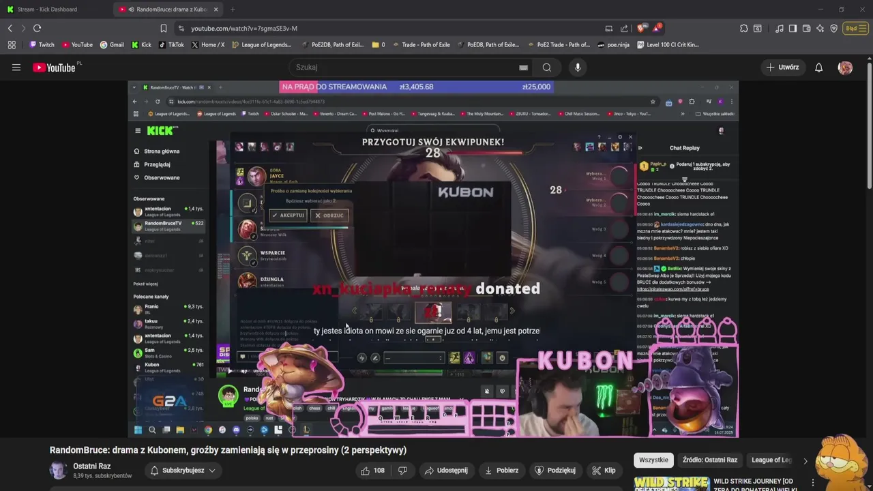
Task: Open the Leo AI sparkle icon
Action: 820,28
